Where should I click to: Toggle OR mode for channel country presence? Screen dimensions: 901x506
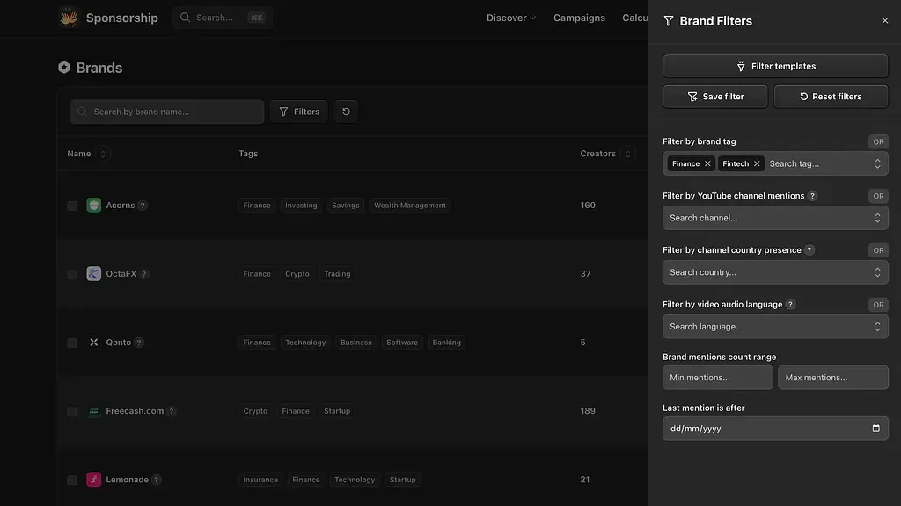(878, 250)
